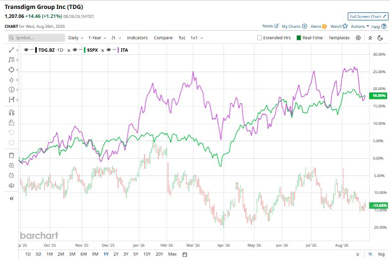390x262 pixels.
Task: Select the 1D time range
Action: 28,254
